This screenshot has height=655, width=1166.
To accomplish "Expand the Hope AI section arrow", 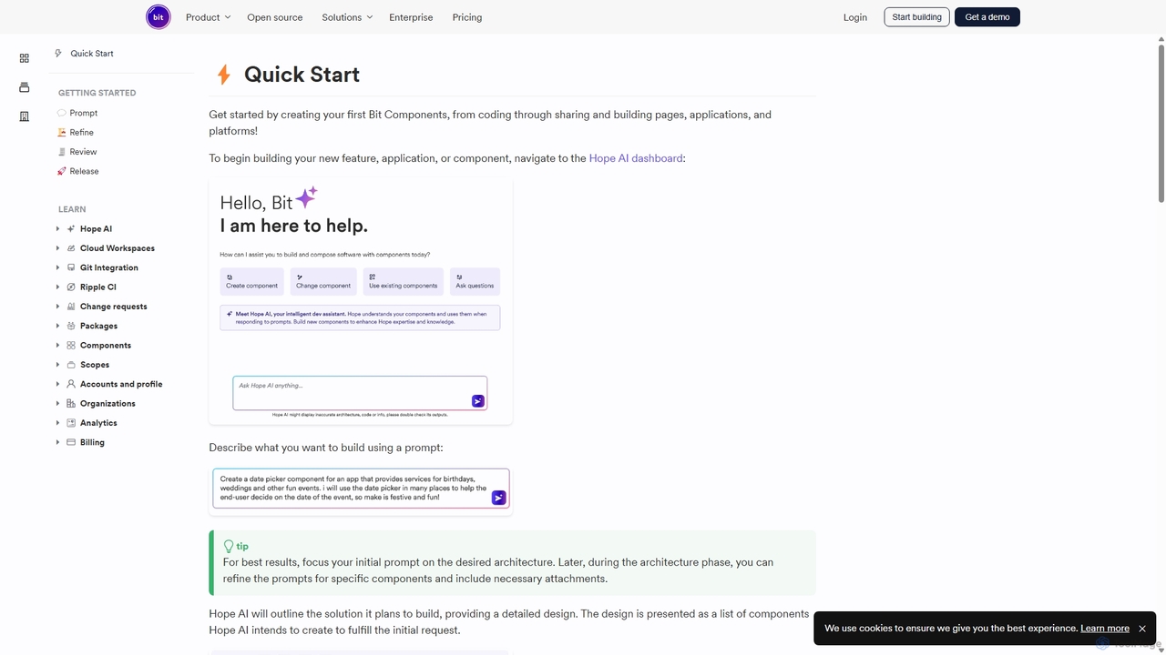I will 58,229.
